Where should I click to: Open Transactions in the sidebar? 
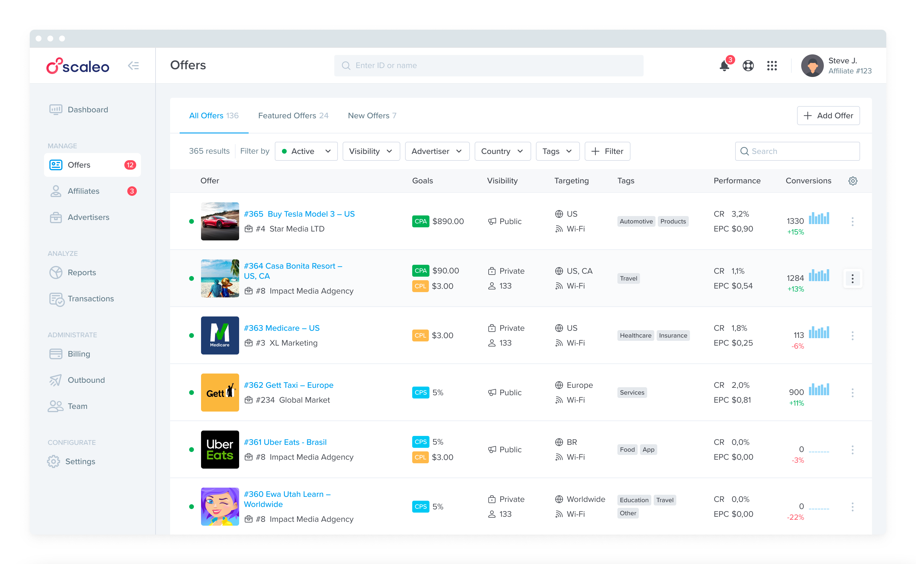tap(91, 298)
